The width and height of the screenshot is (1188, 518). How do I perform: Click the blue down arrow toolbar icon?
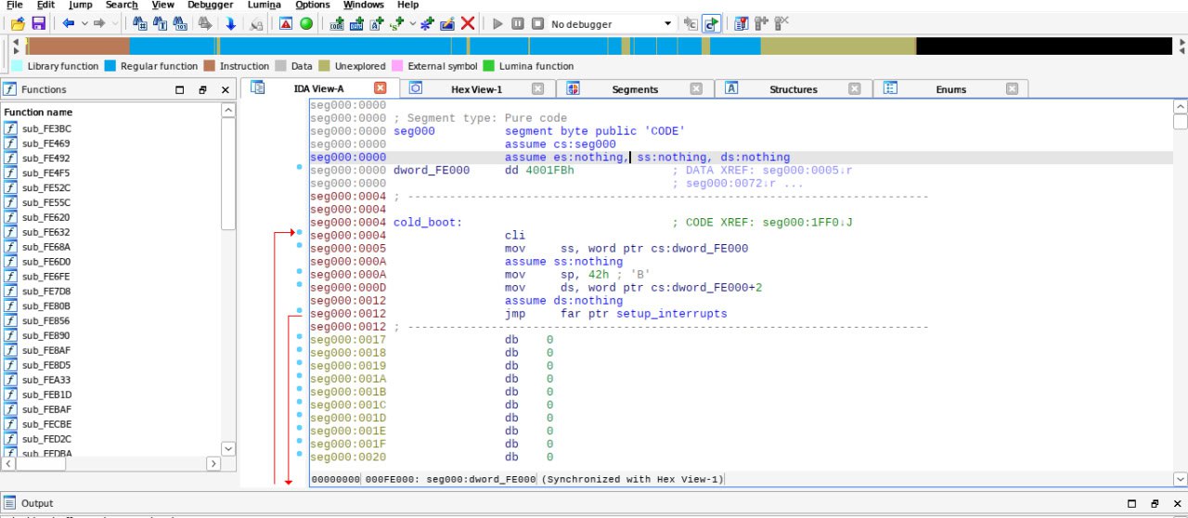(230, 23)
